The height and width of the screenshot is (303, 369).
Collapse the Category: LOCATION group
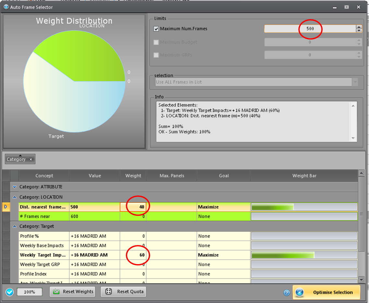(x=14, y=197)
